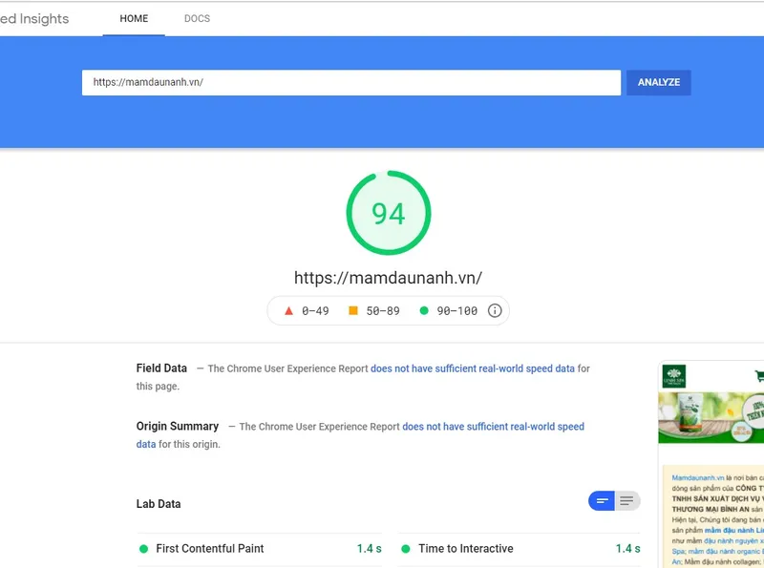Click the Time to Interactive 1.4 s value

[x=627, y=549]
